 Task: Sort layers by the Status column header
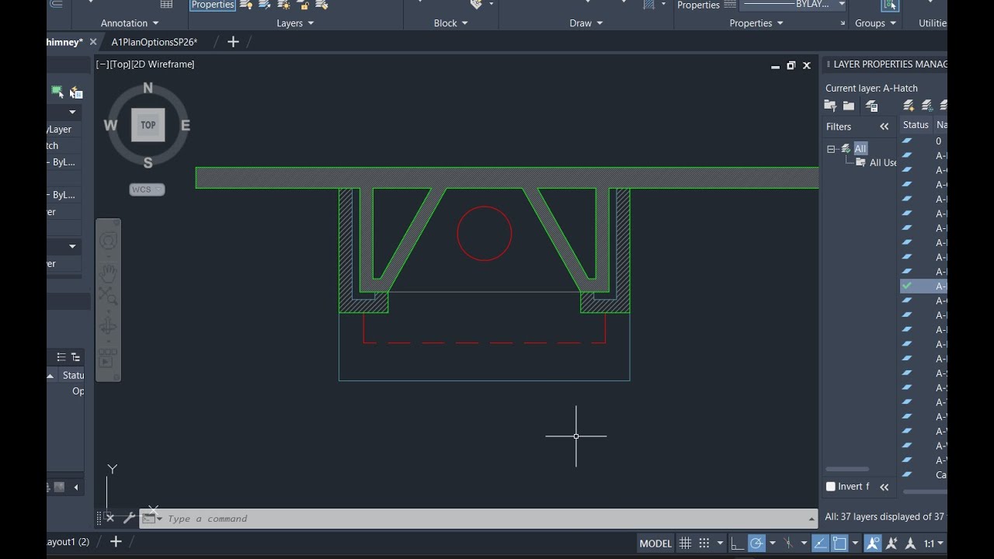[916, 125]
